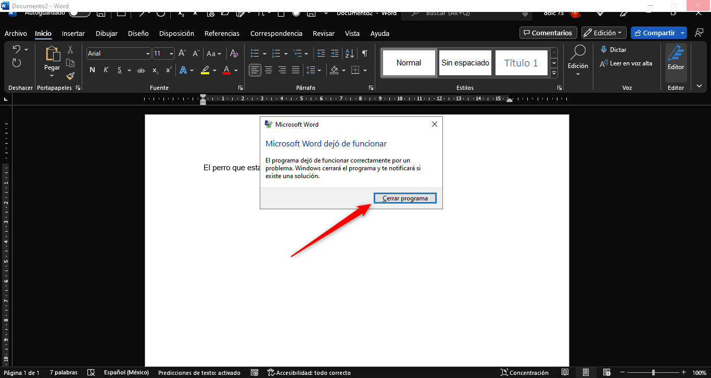Screen dimensions: 711x378
Task: Toggle show paragraph marks pilcrow
Action: [x=365, y=53]
